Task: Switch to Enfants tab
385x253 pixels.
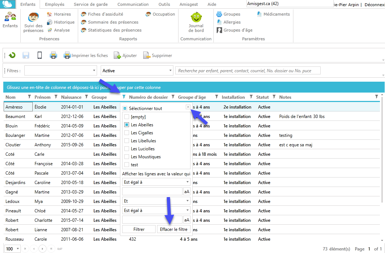Action: tap(28, 4)
